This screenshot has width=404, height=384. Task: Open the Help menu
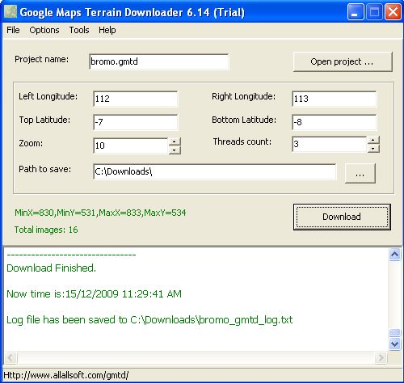[107, 30]
